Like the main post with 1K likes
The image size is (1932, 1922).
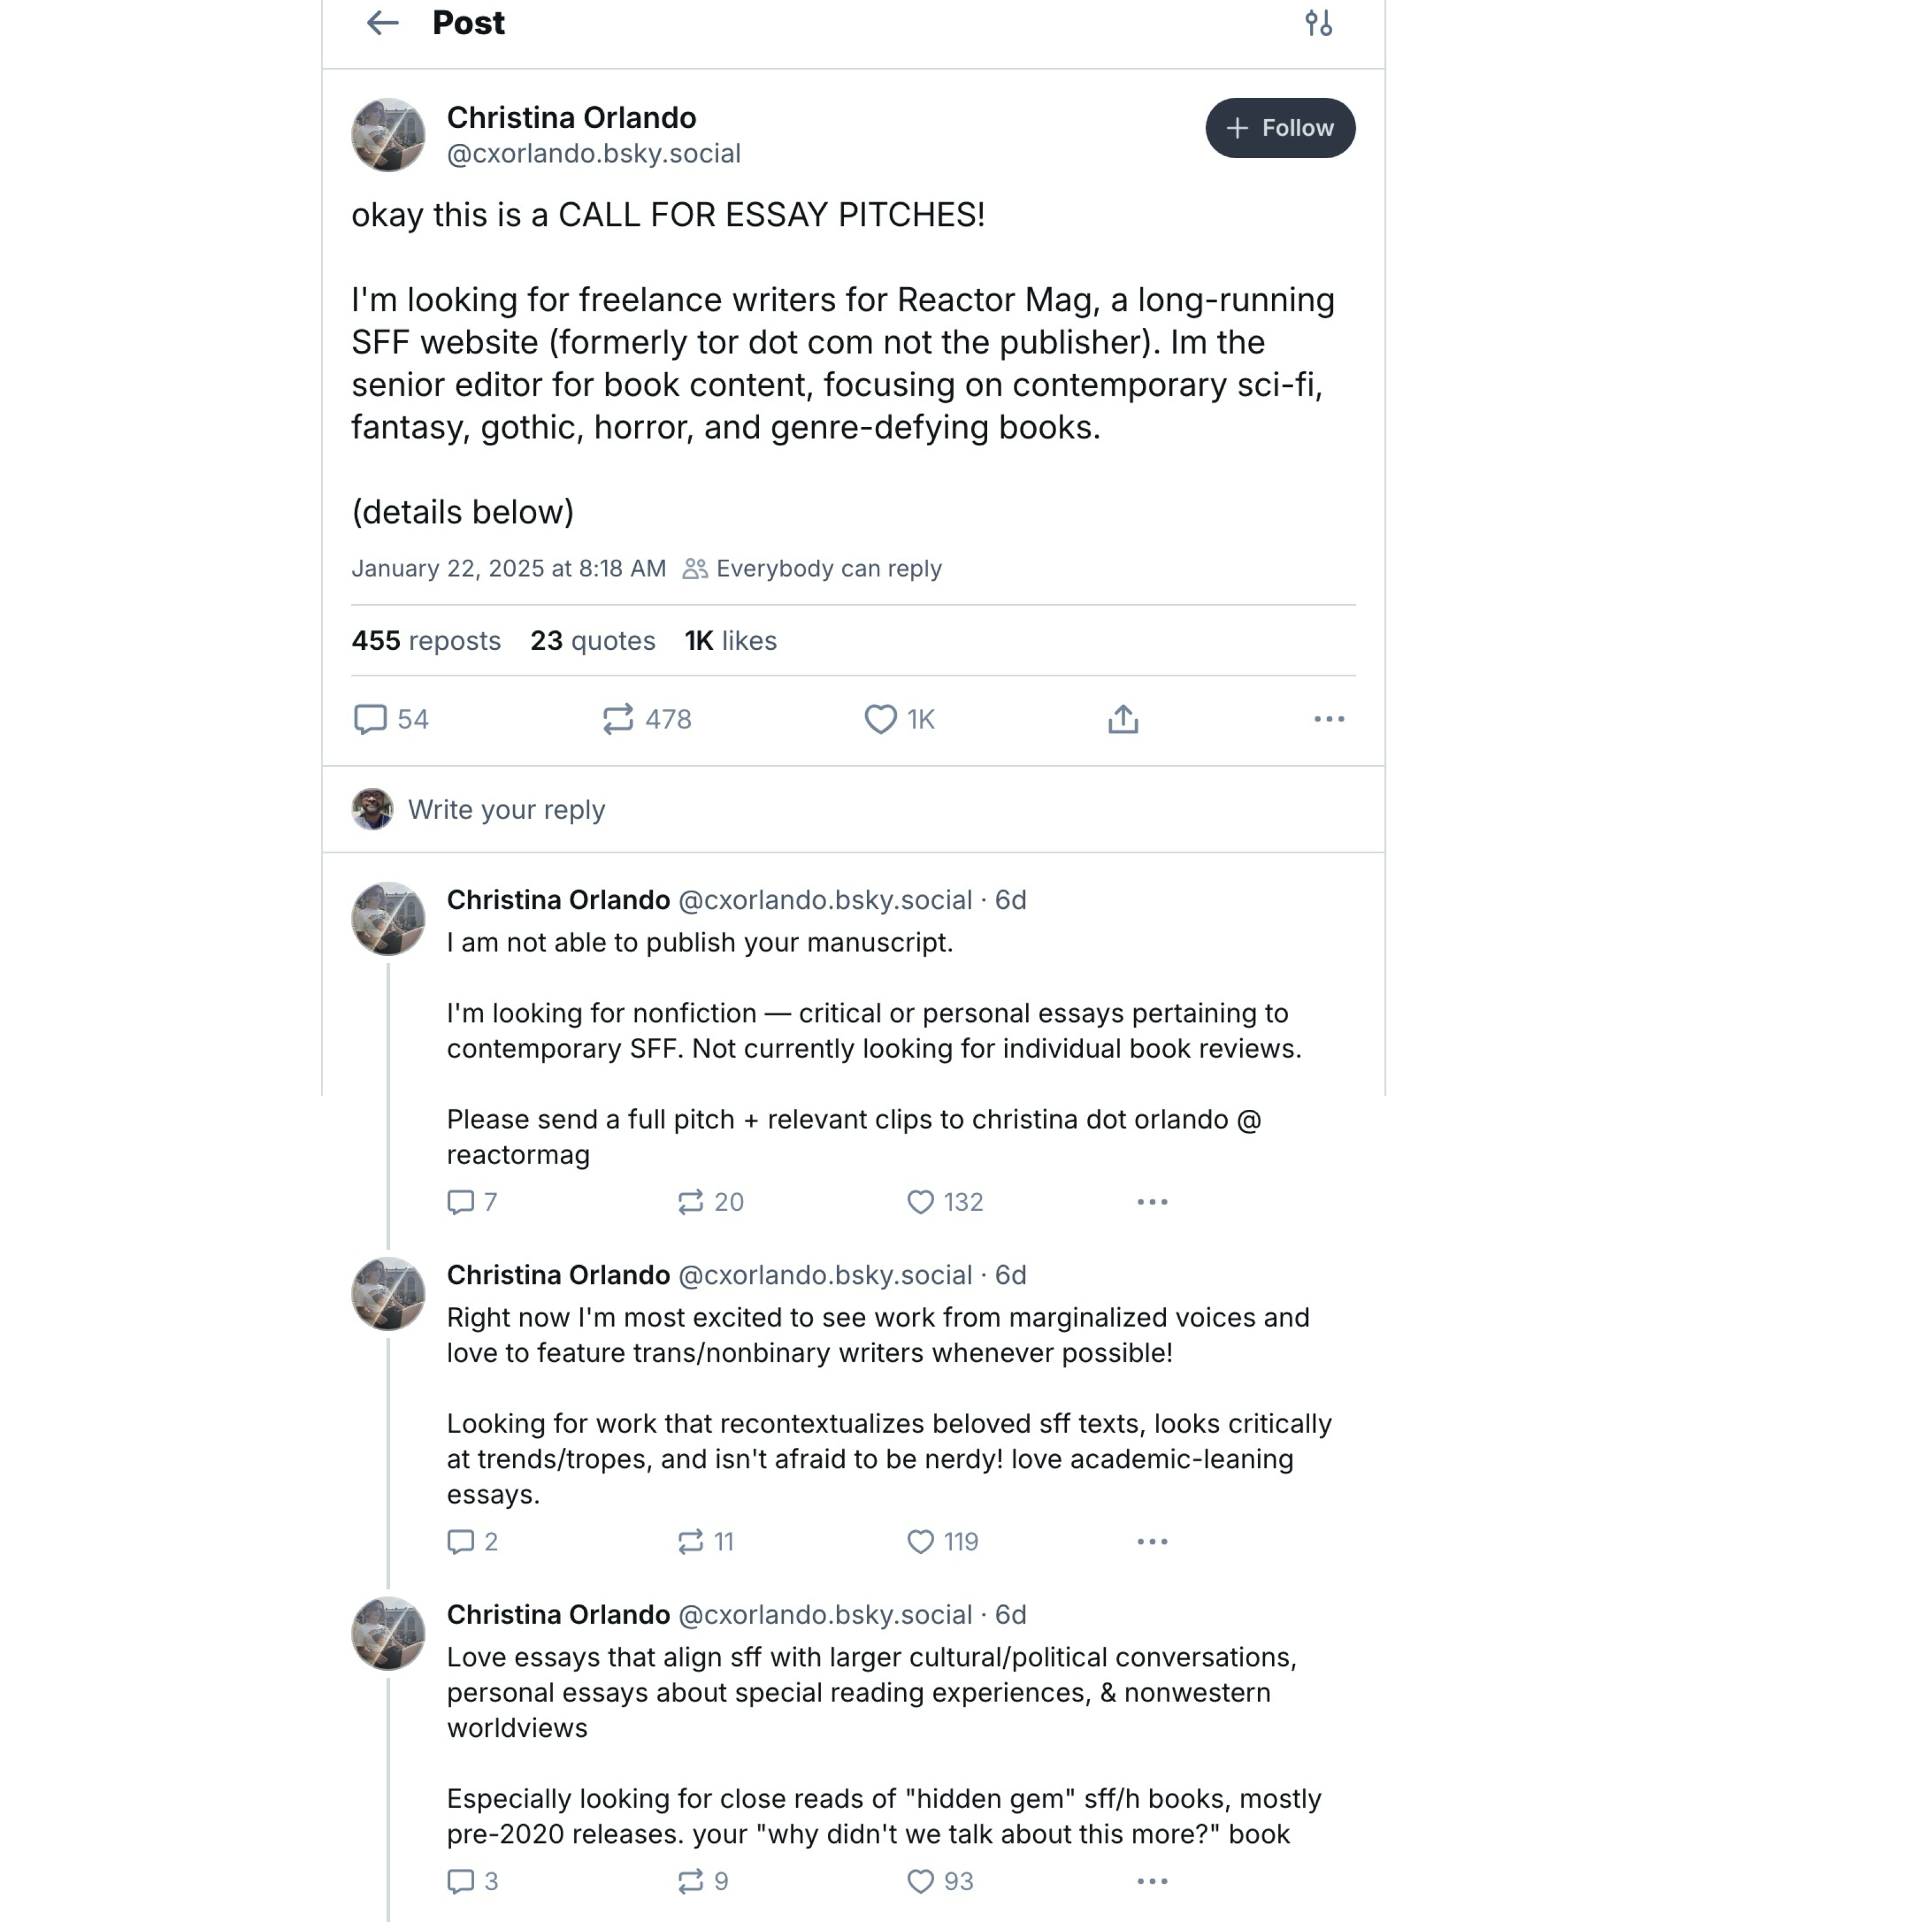(x=880, y=719)
